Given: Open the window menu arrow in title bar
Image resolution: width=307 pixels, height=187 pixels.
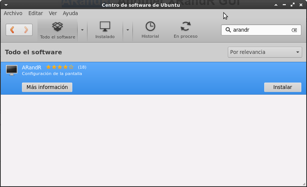Looking at the screenshot, I should (6, 5).
